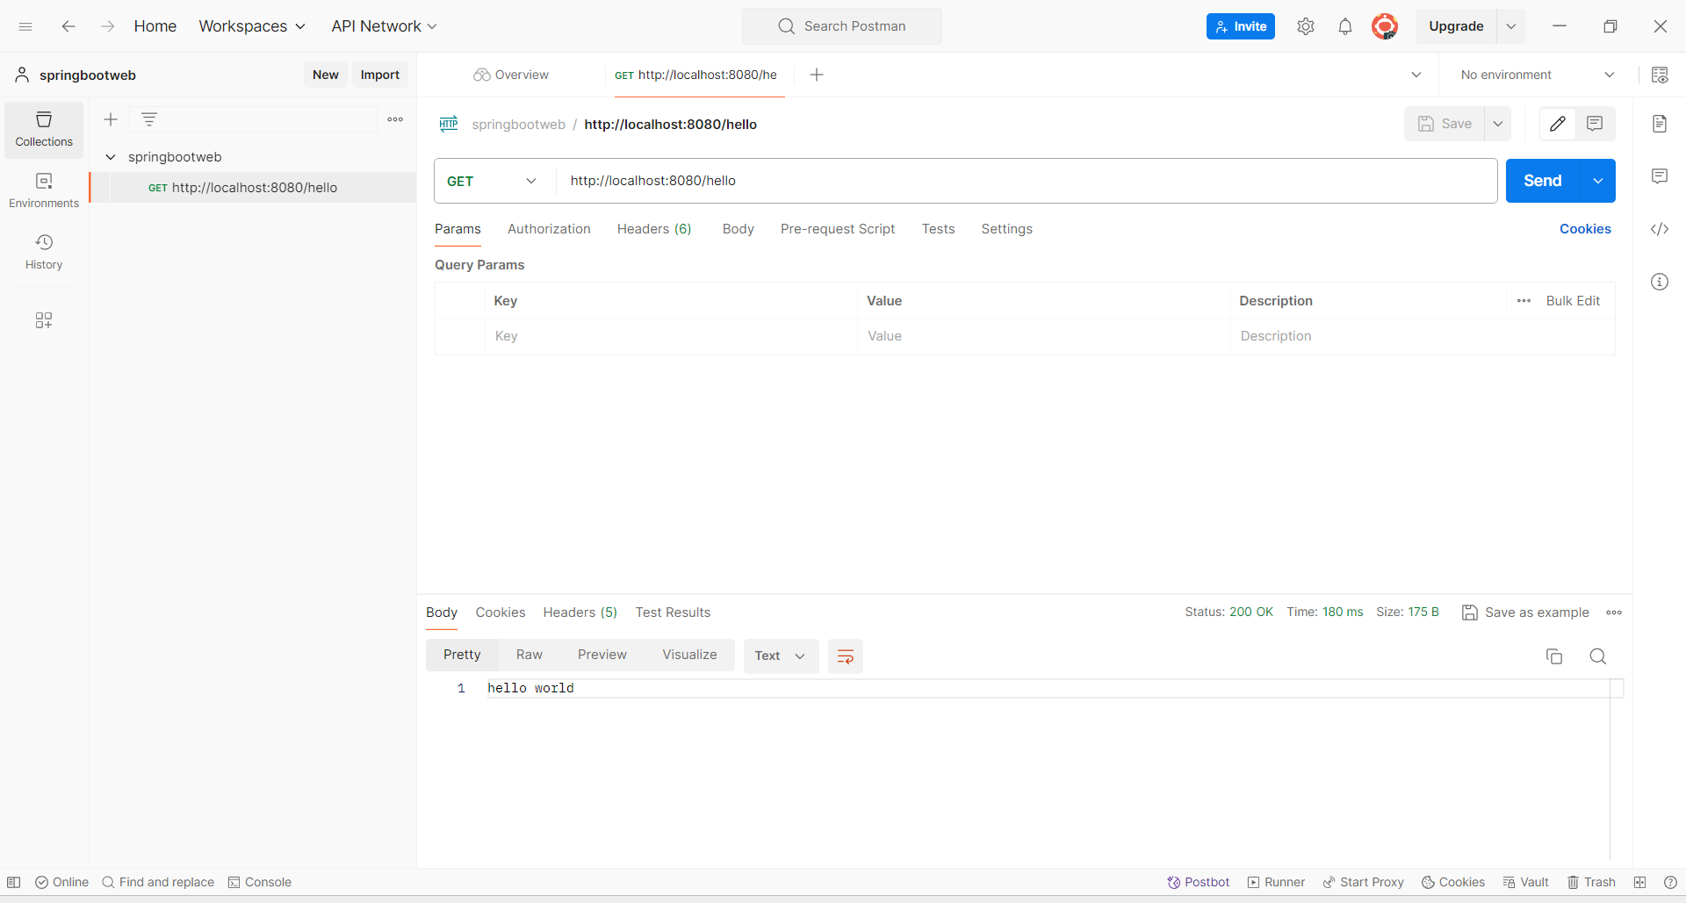Open the Cookies link
This screenshot has width=1686, height=903.
[1585, 229]
